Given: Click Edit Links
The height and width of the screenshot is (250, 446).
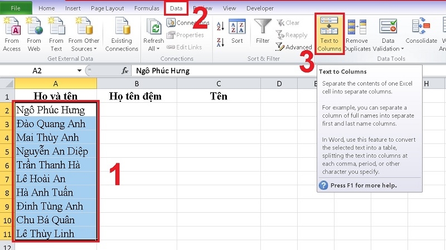Looking at the screenshot, I should click(x=185, y=47).
